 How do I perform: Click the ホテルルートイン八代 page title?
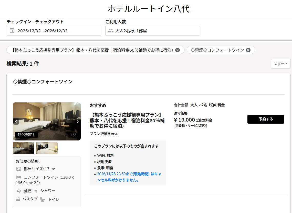149,8
